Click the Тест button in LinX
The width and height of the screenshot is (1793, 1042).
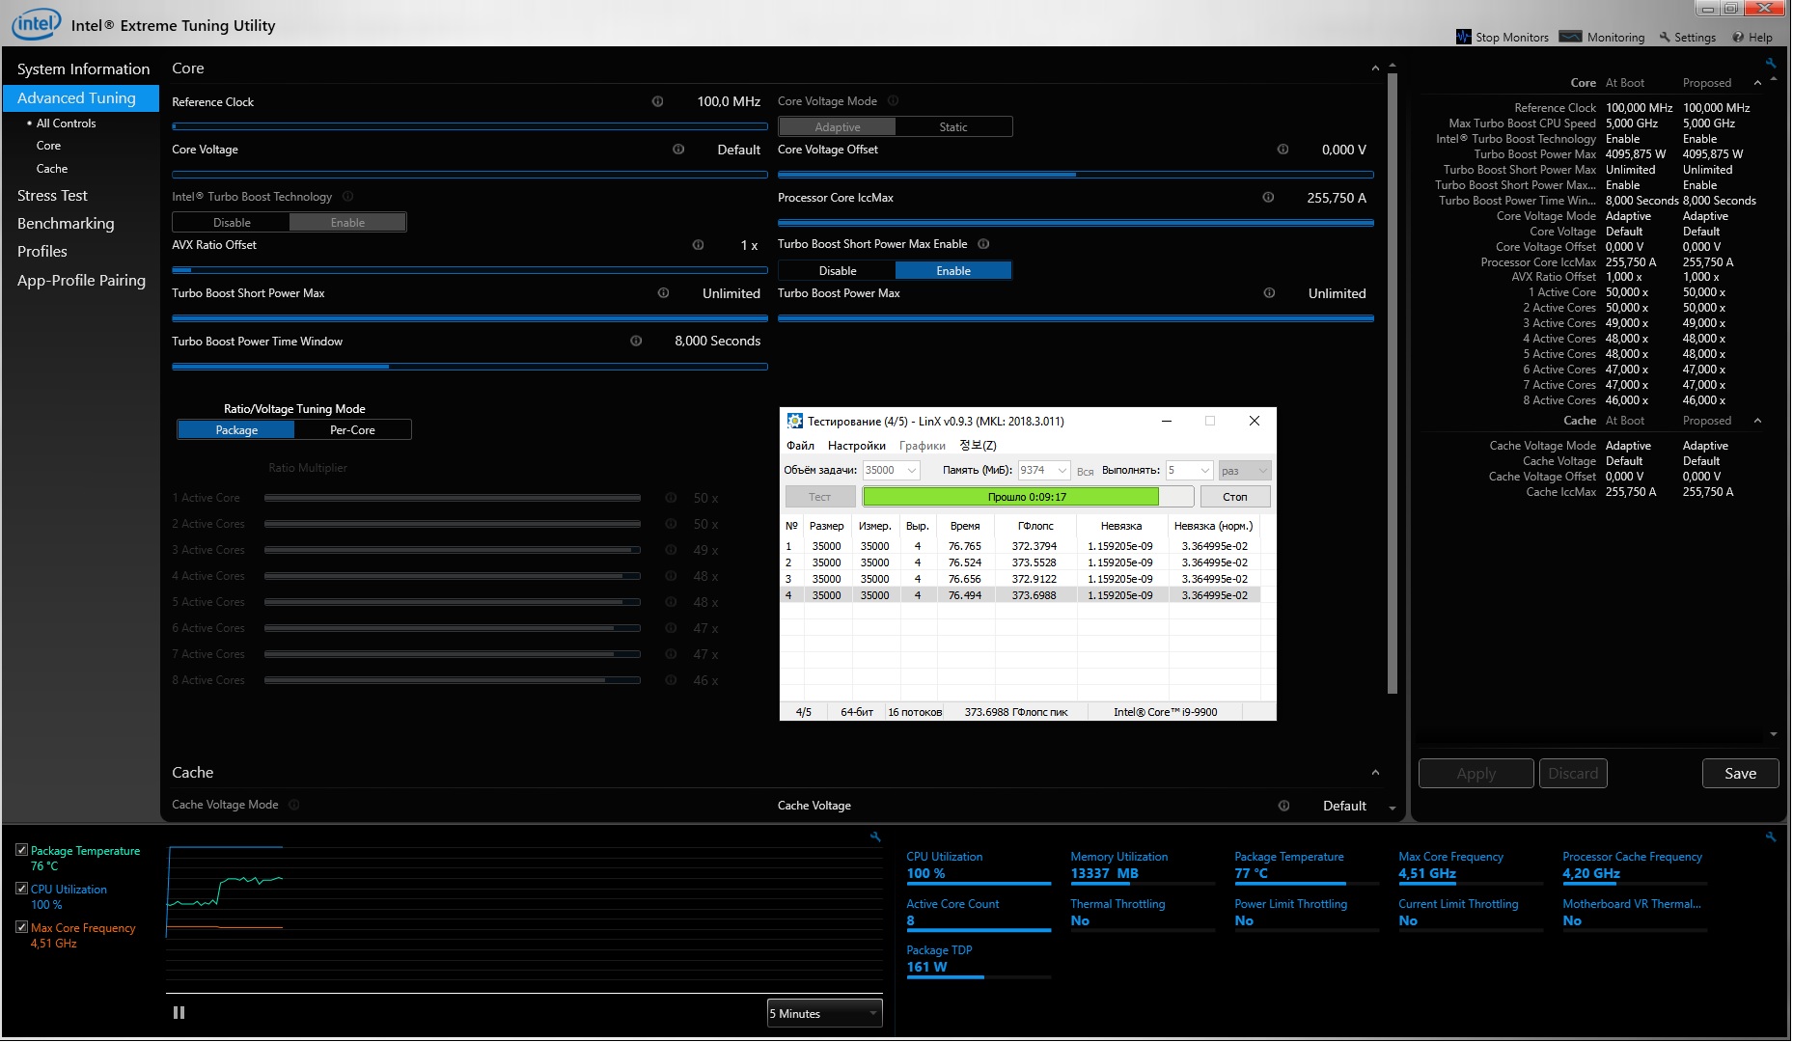tap(819, 497)
